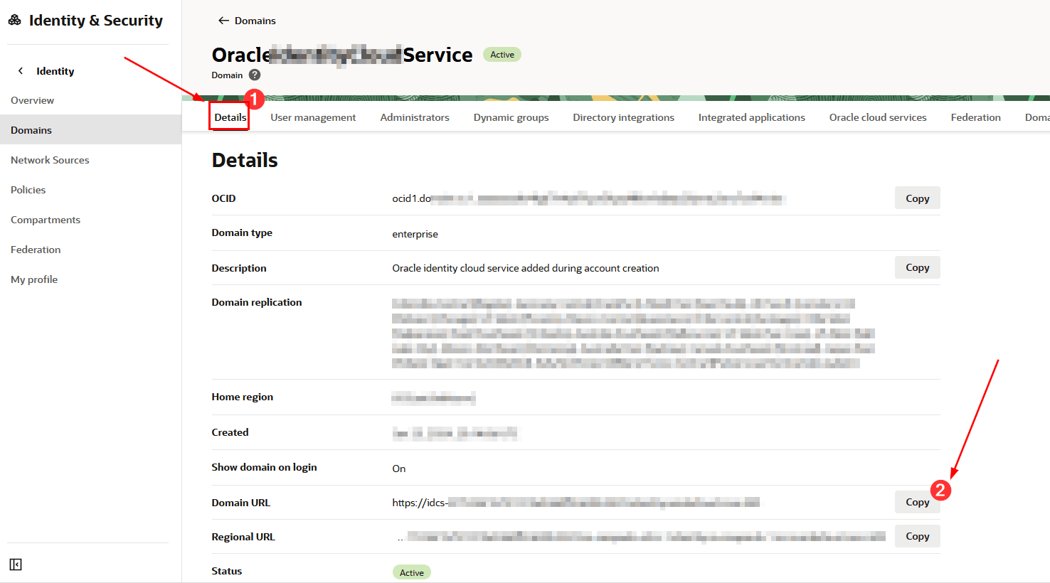Copy the Regional URL
The width and height of the screenshot is (1050, 583).
point(917,536)
